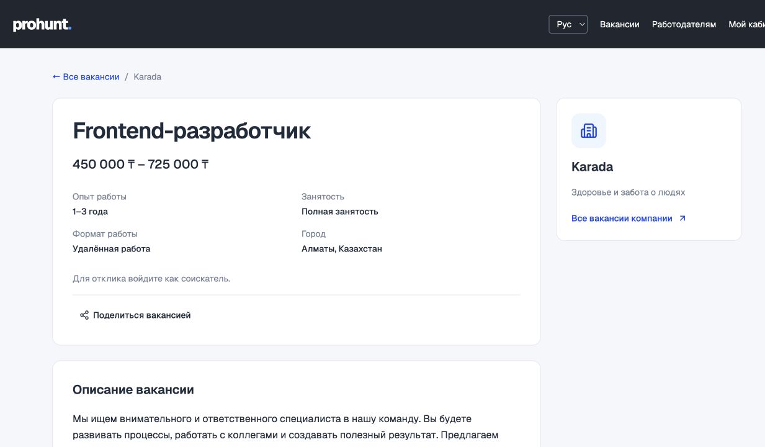765x447 pixels.
Task: Click the Удалённая работа value
Action: (112, 249)
